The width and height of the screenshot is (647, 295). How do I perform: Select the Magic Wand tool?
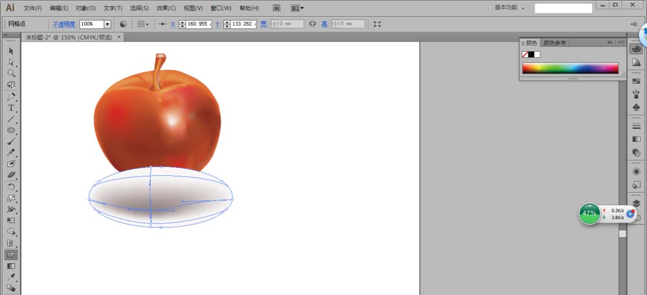tap(11, 74)
